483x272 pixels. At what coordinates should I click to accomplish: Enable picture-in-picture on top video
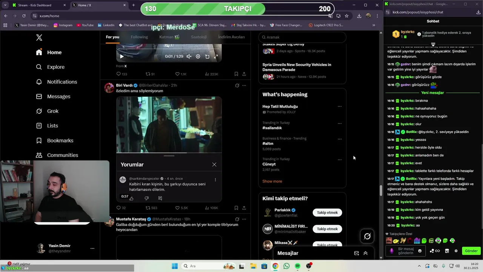pos(207,56)
